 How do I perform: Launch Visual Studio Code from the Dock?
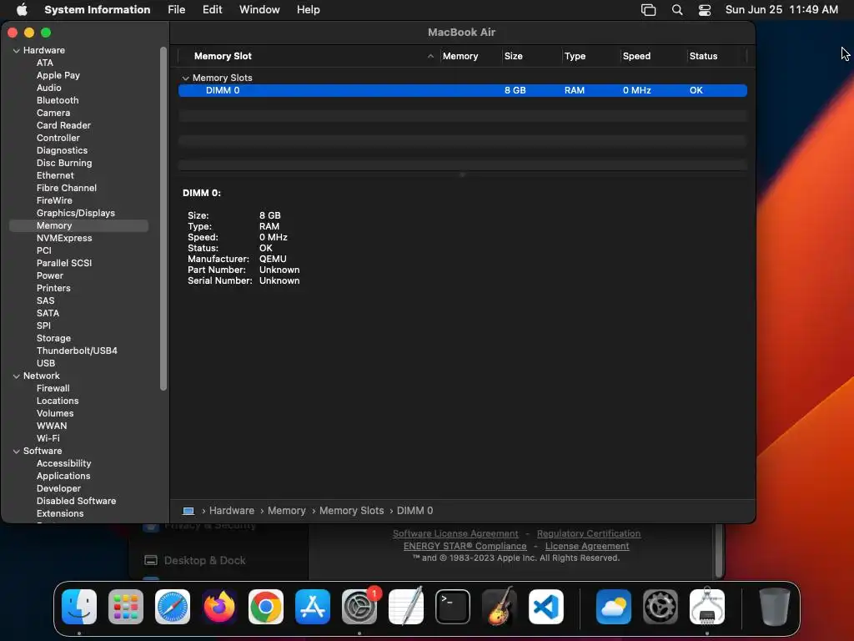coord(546,607)
